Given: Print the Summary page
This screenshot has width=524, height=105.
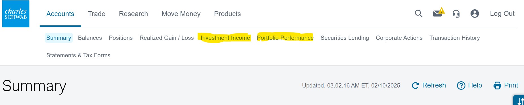Looking at the screenshot, I should pos(506,85).
